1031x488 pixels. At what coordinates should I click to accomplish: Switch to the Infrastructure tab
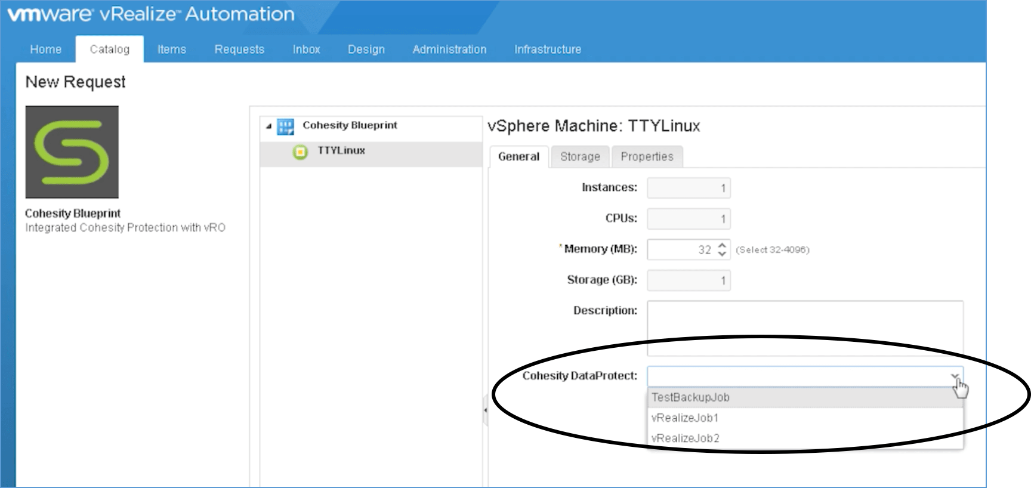[548, 50]
